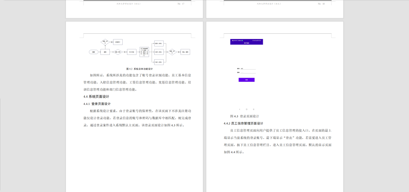Click the paragraph starting "如图所示"
Image resolution: width=409 pixels, height=192 pixels.
tap(137, 83)
